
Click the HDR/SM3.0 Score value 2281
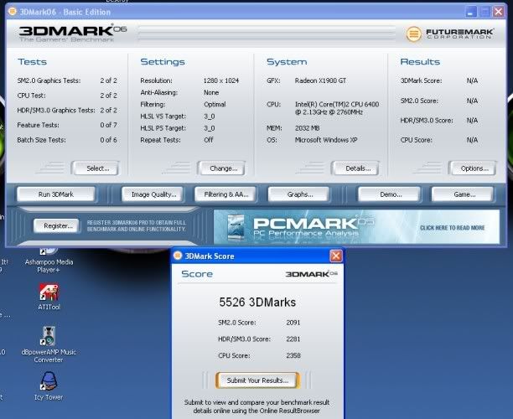(x=293, y=339)
